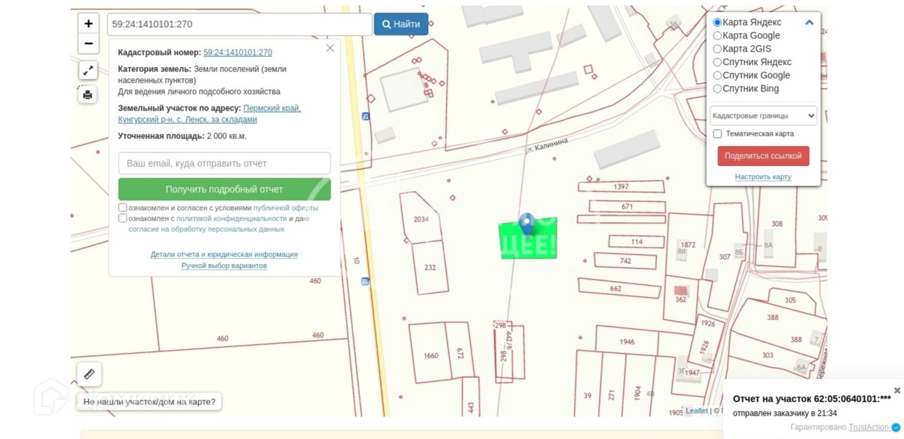Click parcel label 1947 on map
The width and height of the screenshot is (904, 439).
click(x=692, y=373)
